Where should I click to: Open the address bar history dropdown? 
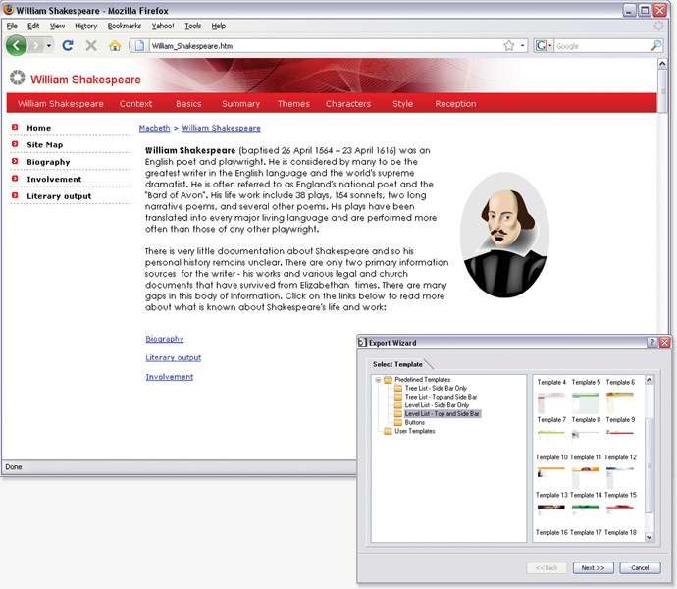[x=523, y=46]
